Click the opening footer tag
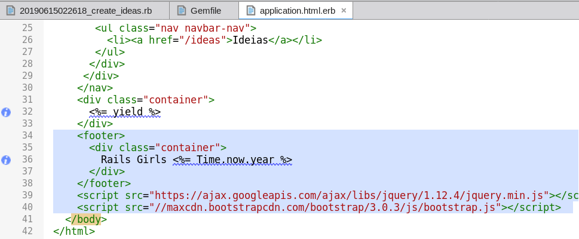This screenshot has width=579, height=239. (101, 136)
